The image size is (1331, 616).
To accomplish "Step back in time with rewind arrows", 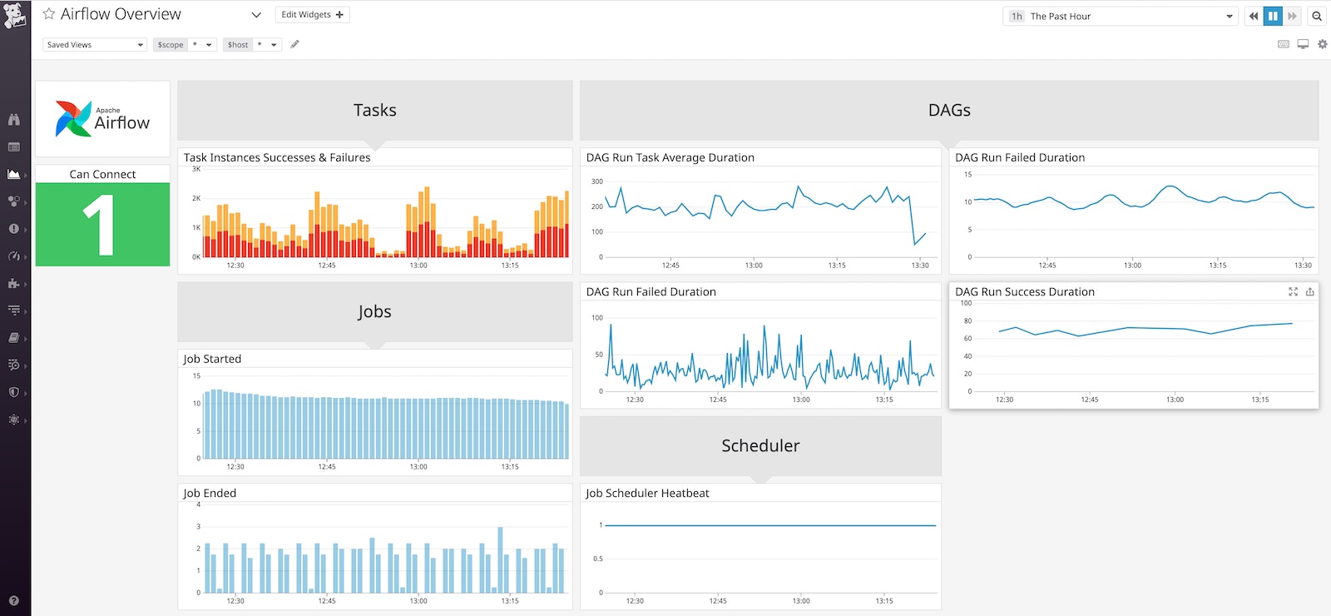I will (x=1254, y=16).
